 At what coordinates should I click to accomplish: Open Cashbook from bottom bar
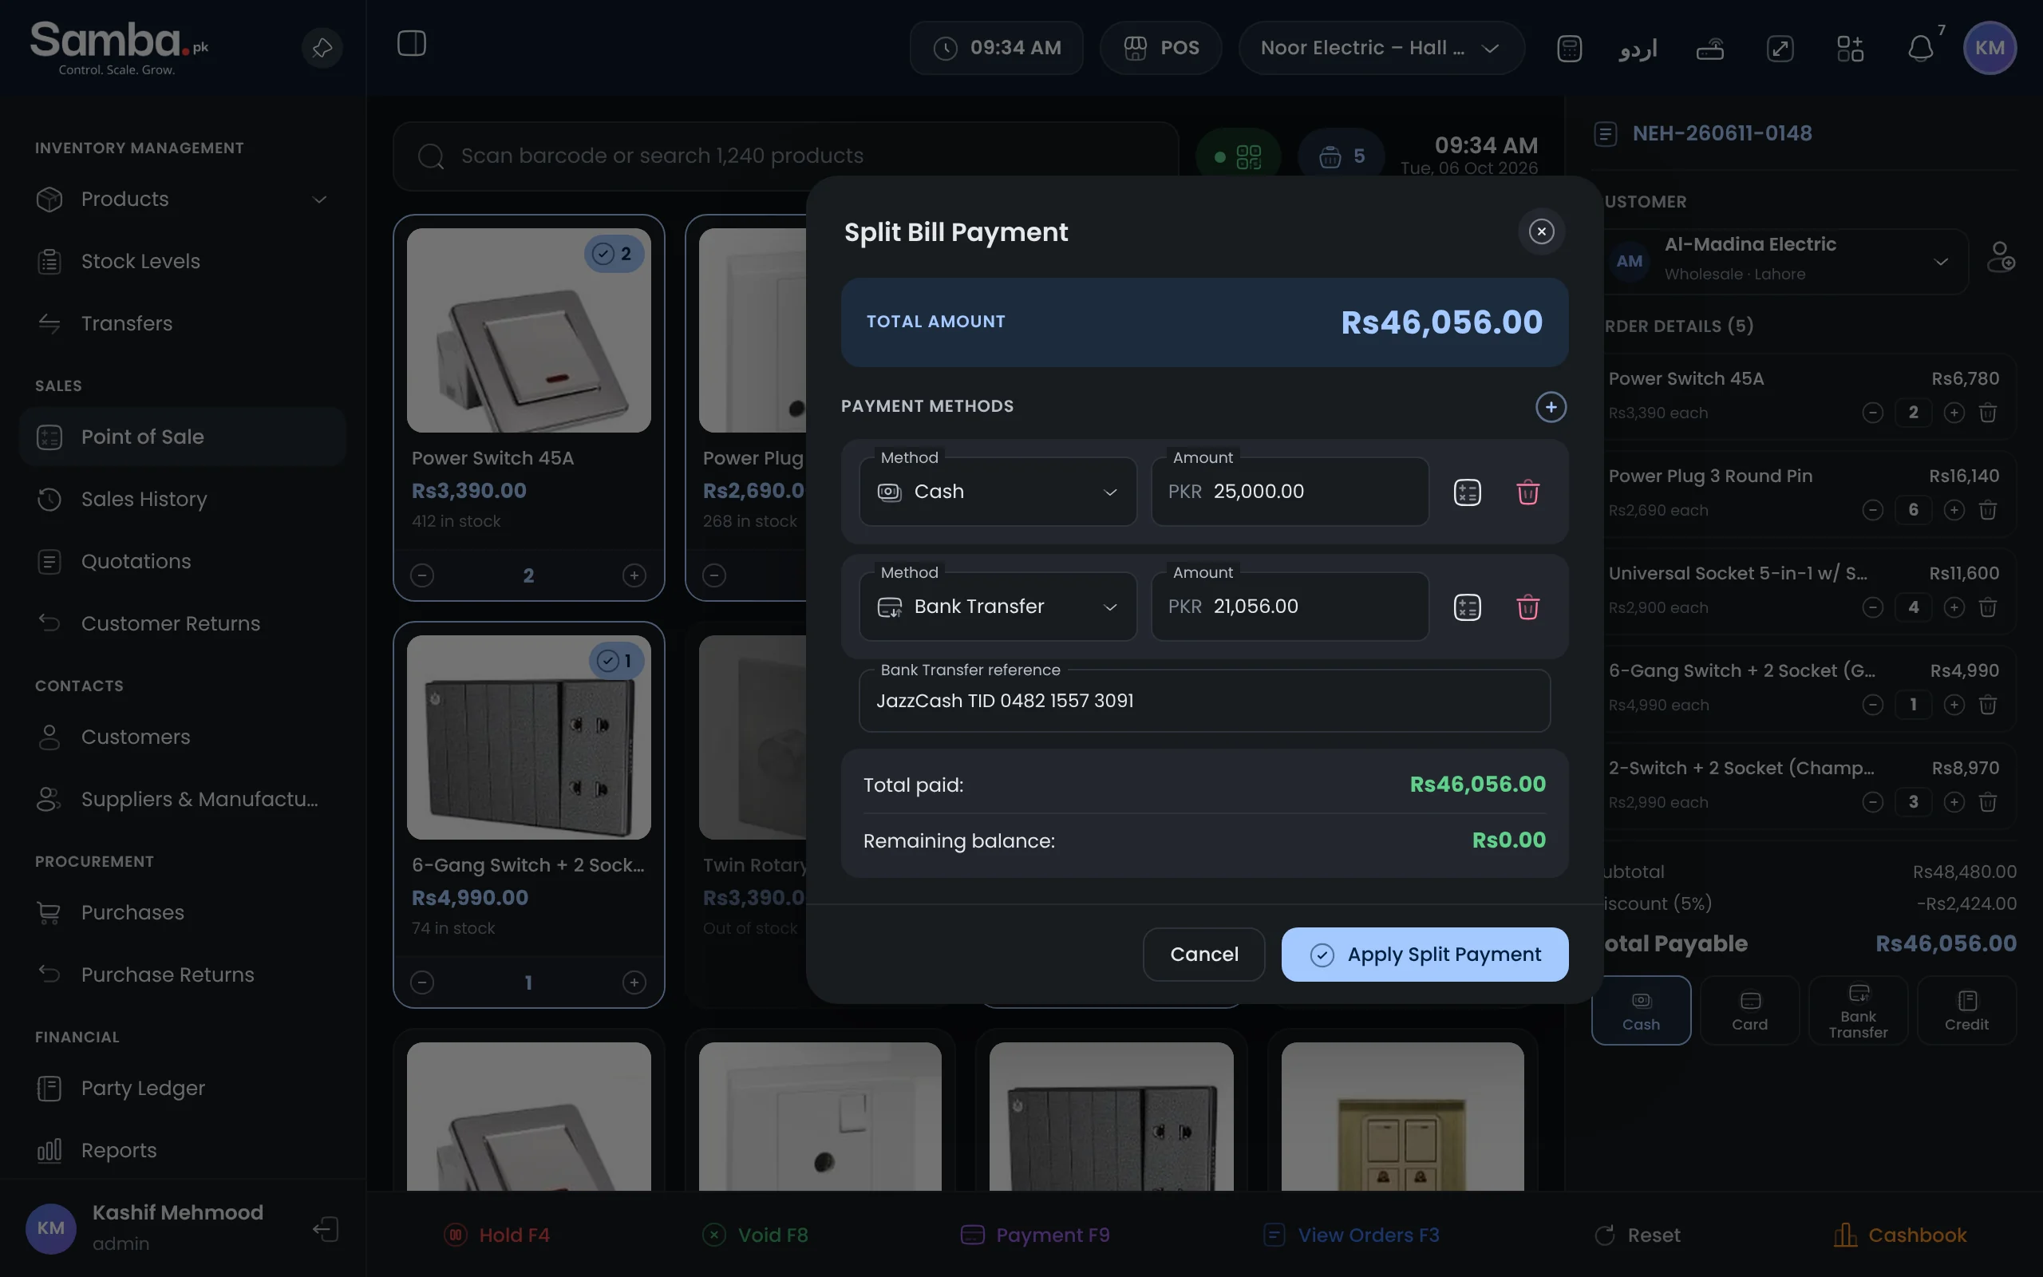coord(1899,1235)
